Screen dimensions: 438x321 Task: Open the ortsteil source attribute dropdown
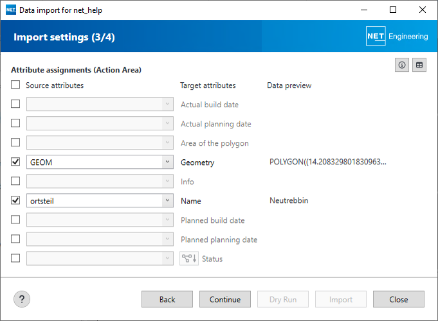[167, 201]
